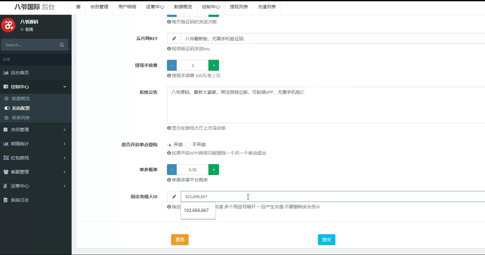The width and height of the screenshot is (485, 255).
Task: Select the 不开启 radio button
Action: tap(188, 144)
